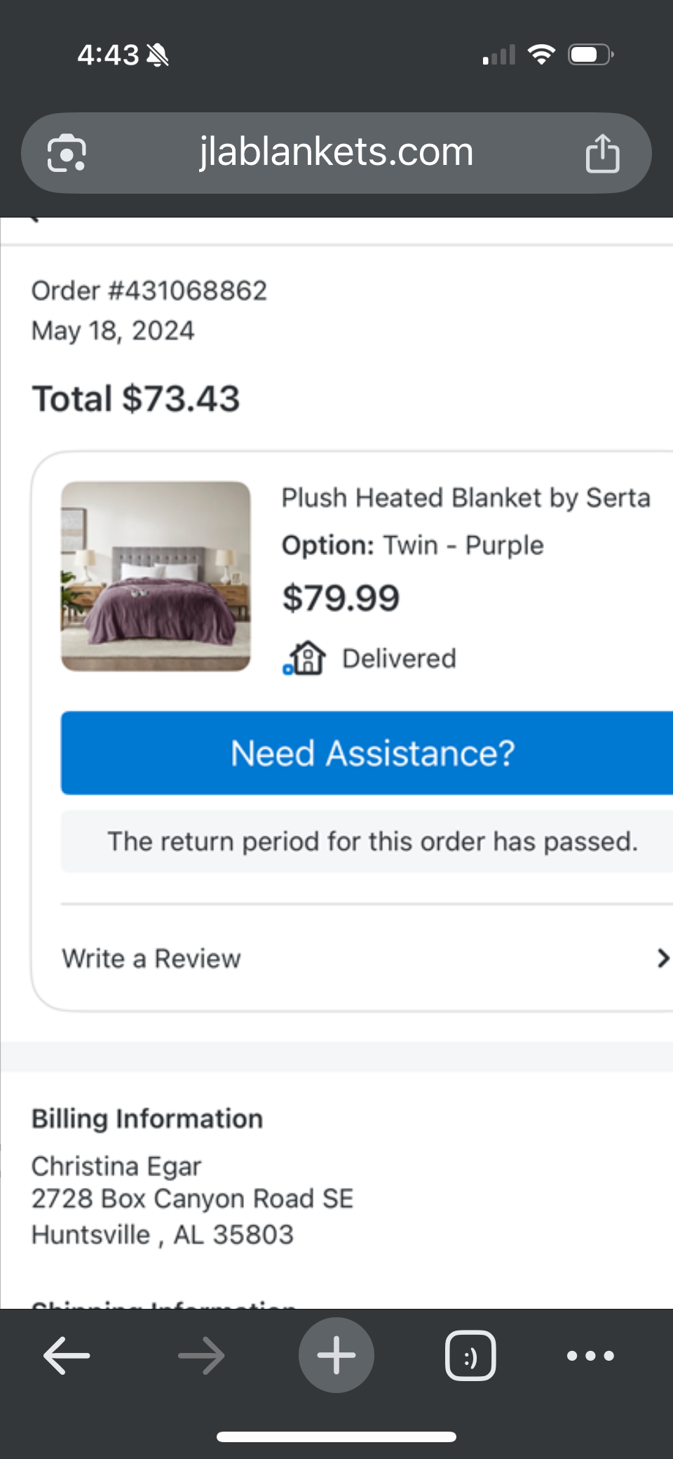Tap the Order #431068862 number
673x1459 pixels.
point(149,291)
